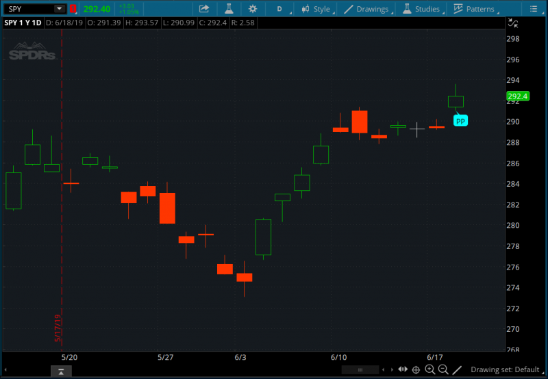This screenshot has width=548, height=379.
Task: Select the line drawing tool icon
Action: [457, 370]
